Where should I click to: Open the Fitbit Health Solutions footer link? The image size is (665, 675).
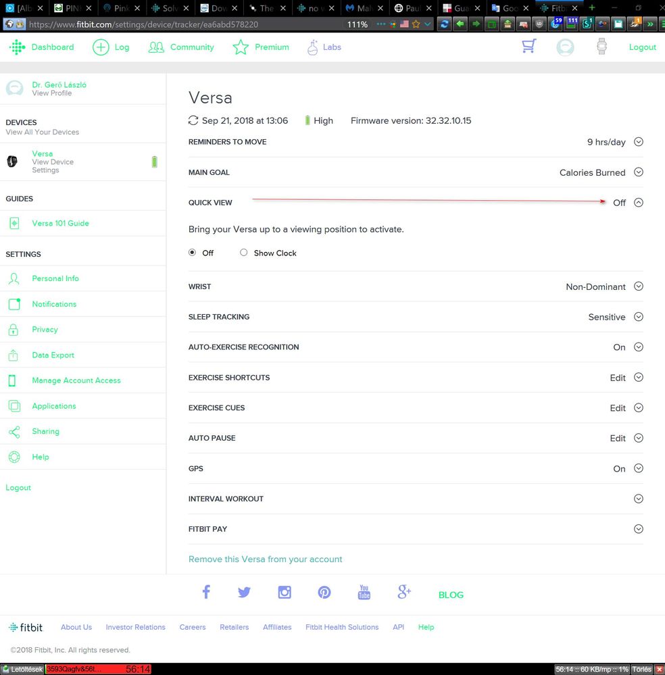pyautogui.click(x=342, y=627)
